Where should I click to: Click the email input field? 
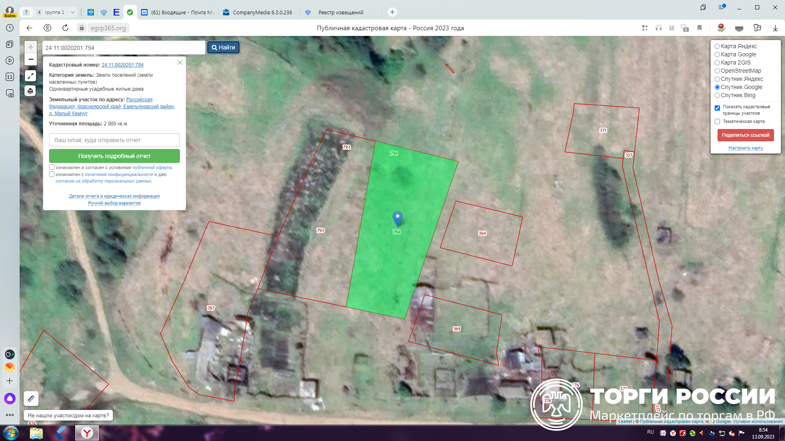pyautogui.click(x=114, y=140)
